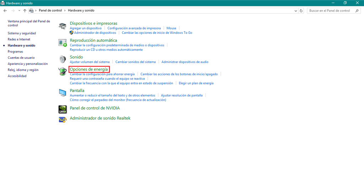Select Programas in sidebar
This screenshot has width=364, height=196.
coord(15,52)
